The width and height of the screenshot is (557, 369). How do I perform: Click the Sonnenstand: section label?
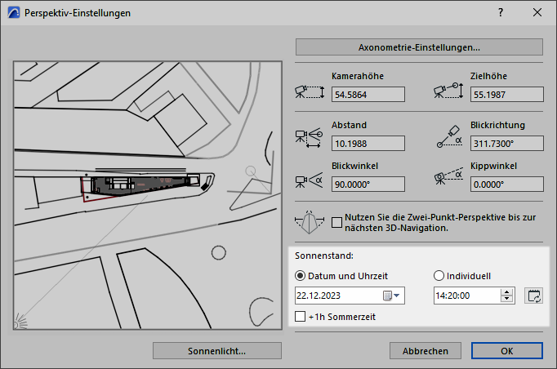click(324, 256)
